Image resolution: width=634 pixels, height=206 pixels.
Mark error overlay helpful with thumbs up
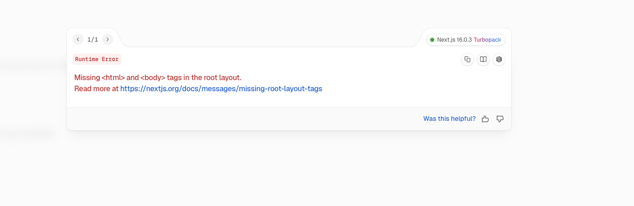pos(485,119)
